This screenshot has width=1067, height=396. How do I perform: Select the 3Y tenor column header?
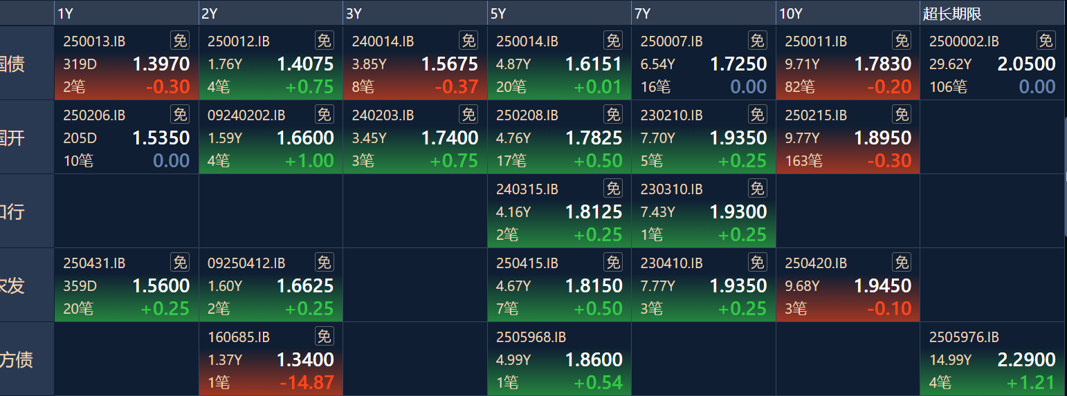[x=415, y=14]
